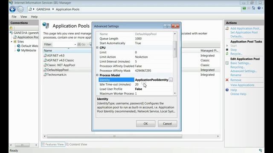Click the scroll down arrow in Advanced Settings
Screen dimensions: 273x153
[175, 93]
